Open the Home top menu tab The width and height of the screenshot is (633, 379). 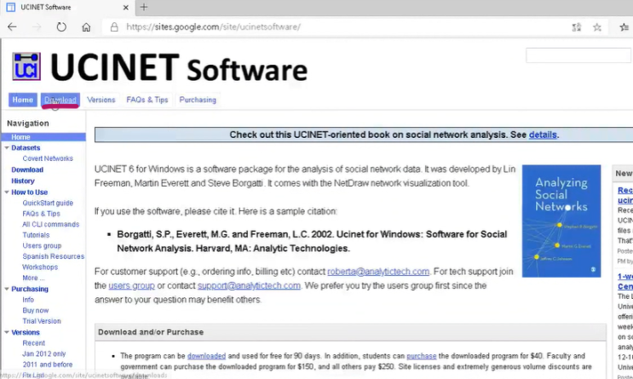tap(23, 100)
